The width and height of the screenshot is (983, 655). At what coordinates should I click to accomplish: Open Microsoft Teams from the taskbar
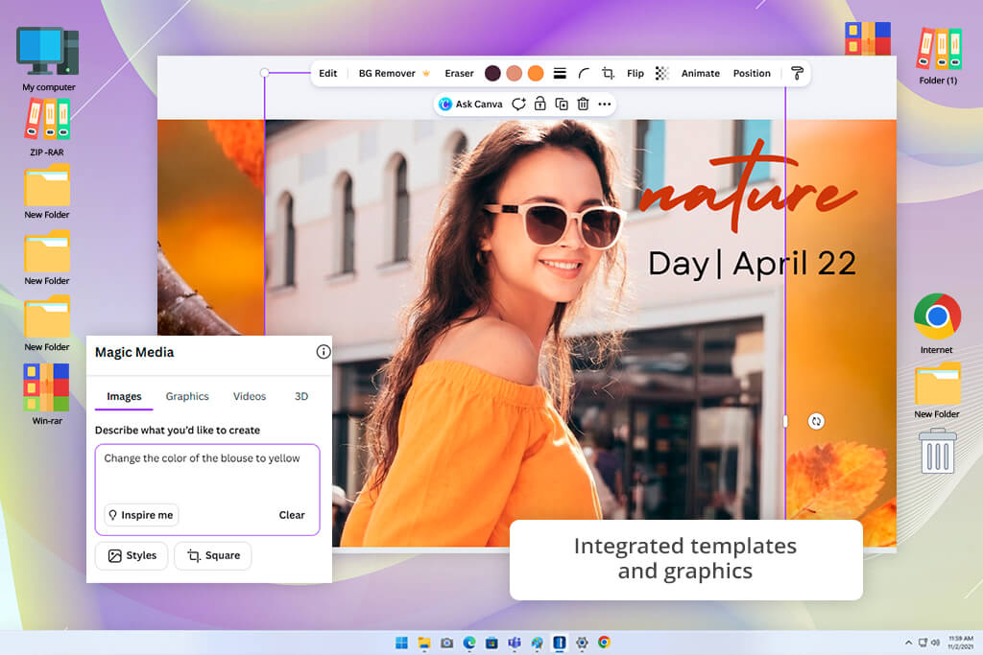515,643
